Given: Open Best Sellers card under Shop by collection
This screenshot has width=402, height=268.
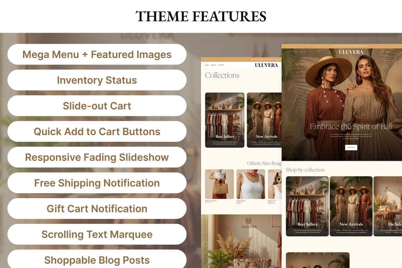Looking at the screenshot, I should 307,206.
